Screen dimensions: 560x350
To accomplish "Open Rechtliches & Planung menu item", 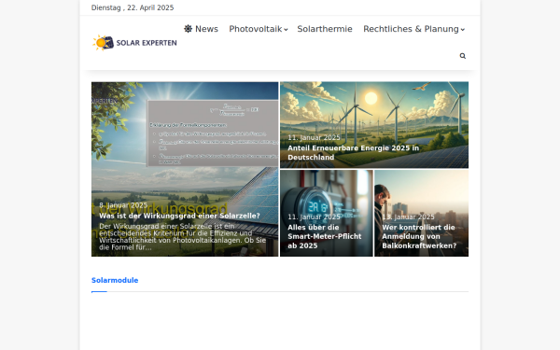I will click(411, 29).
